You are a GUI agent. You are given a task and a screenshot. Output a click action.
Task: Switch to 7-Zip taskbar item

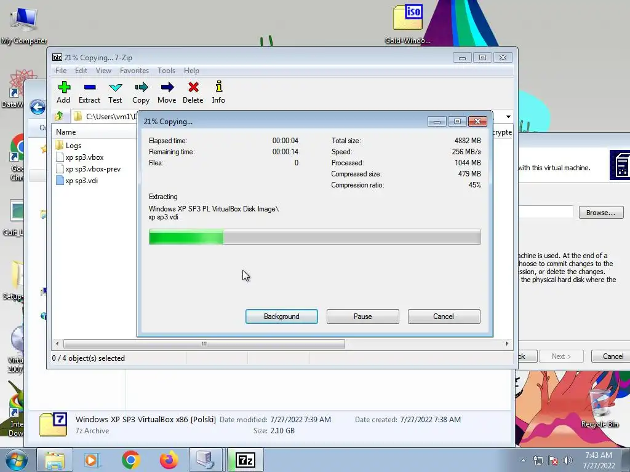tap(245, 460)
